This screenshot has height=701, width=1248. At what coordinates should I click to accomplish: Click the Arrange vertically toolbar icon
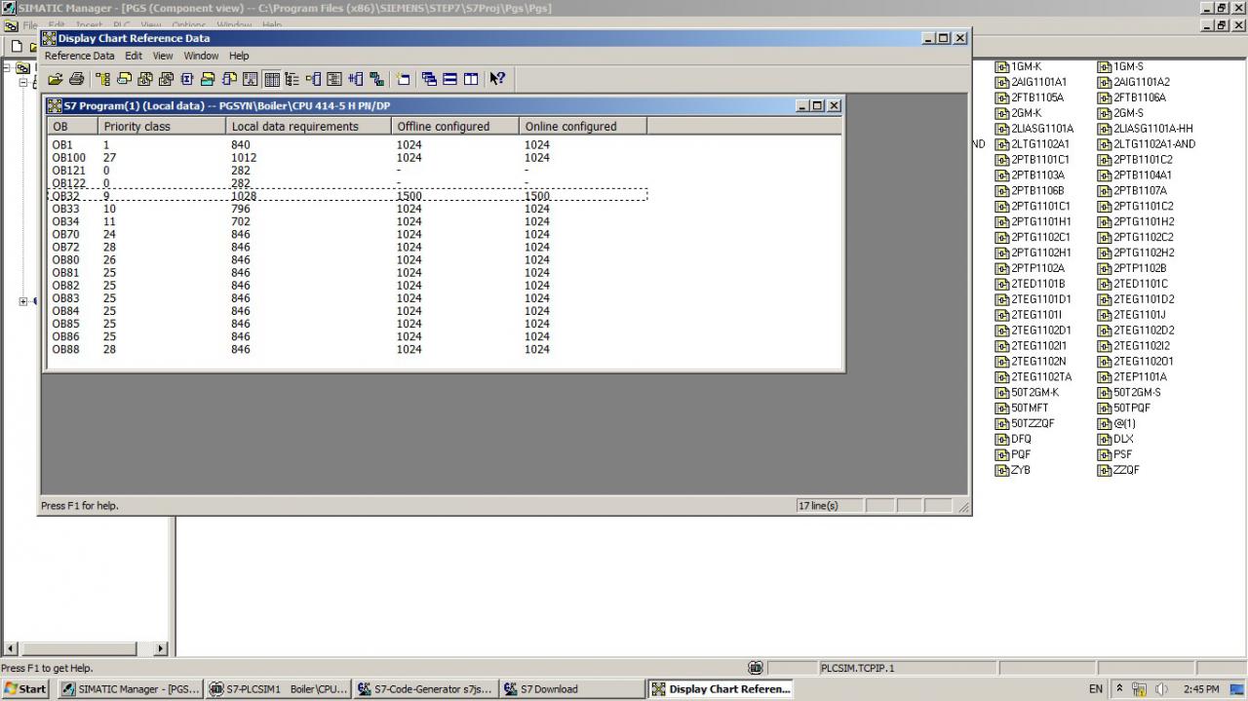coord(471,79)
